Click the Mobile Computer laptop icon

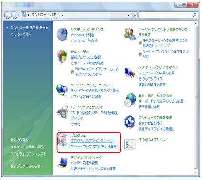tap(62, 162)
